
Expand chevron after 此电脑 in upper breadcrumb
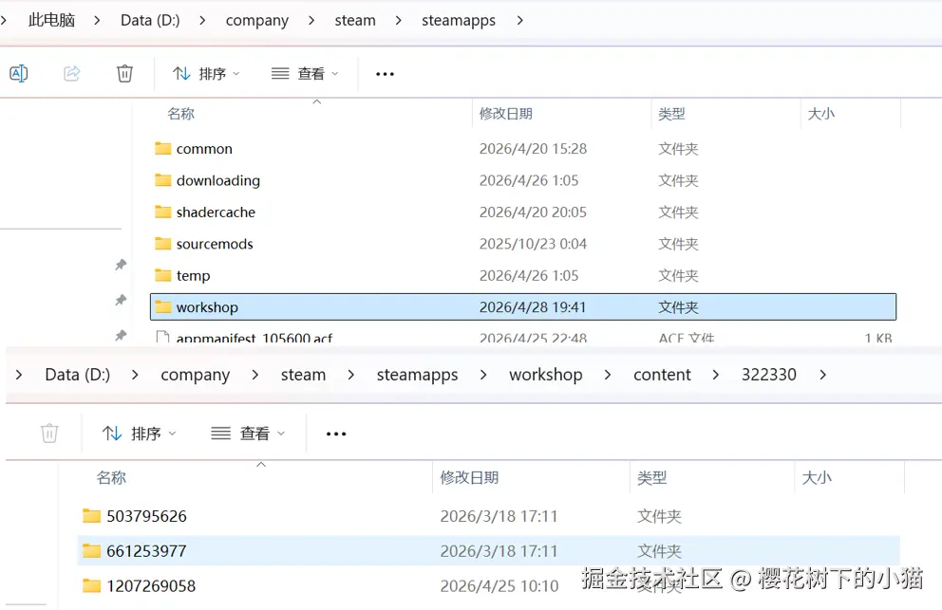pyautogui.click(x=97, y=20)
